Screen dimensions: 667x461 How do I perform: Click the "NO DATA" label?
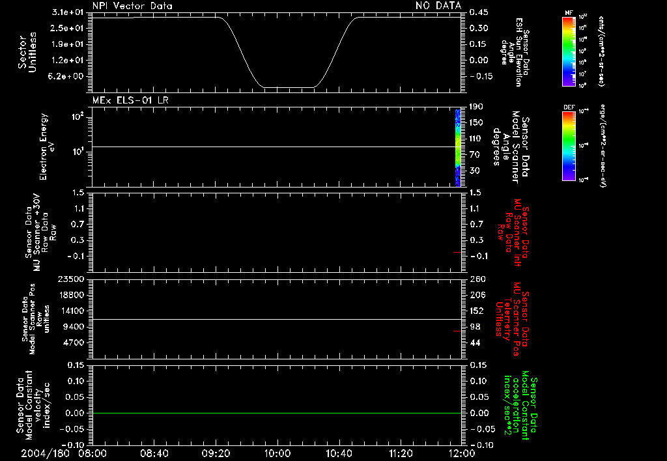[438, 5]
